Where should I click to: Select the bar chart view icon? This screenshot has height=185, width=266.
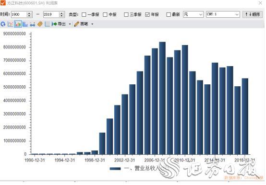pyautogui.click(x=18, y=24)
